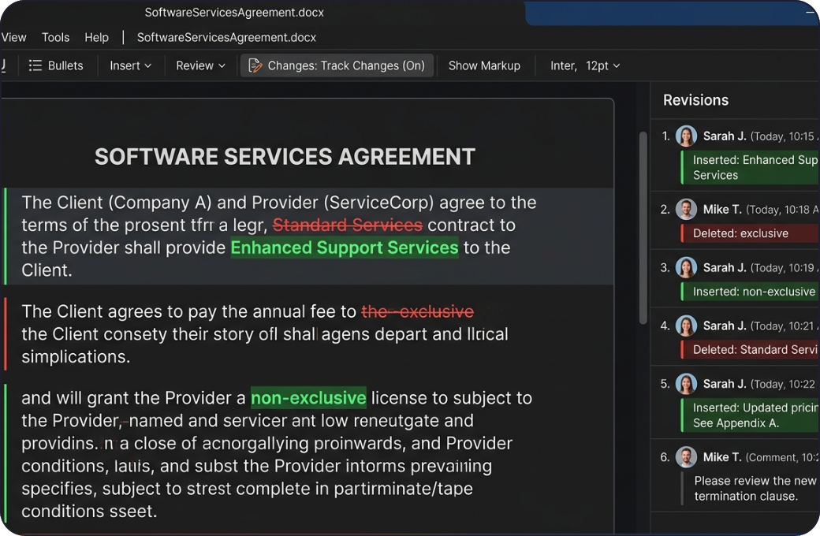820x536 pixels.
Task: Toggle Show Markup visibility
Action: pos(484,65)
